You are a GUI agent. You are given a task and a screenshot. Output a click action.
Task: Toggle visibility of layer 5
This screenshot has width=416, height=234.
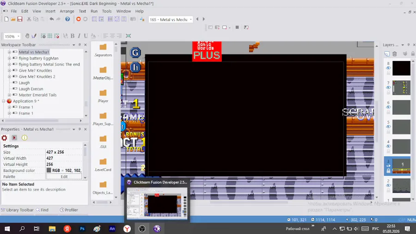[388, 127]
